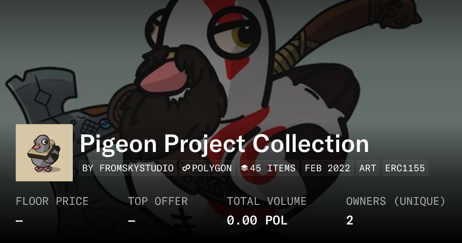Click the dash value under Top Offer

point(132,221)
